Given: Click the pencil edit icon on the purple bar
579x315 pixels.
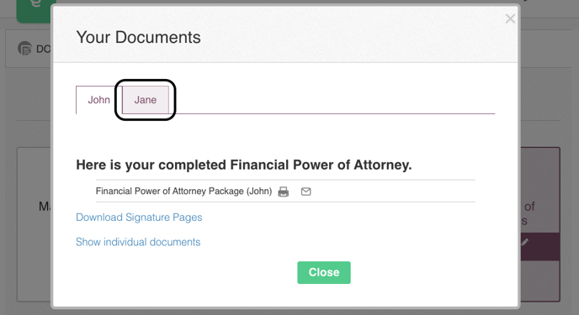Looking at the screenshot, I should point(525,242).
